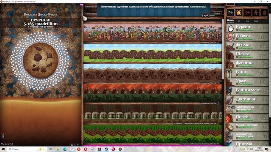This screenshot has width=271, height=152.
Task: Buy the Курсор building
Action: [x=247, y=28]
